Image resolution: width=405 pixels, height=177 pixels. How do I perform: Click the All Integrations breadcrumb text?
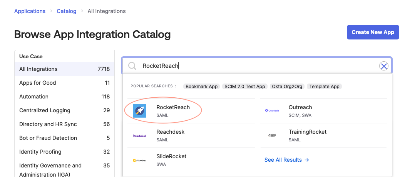[106, 11]
